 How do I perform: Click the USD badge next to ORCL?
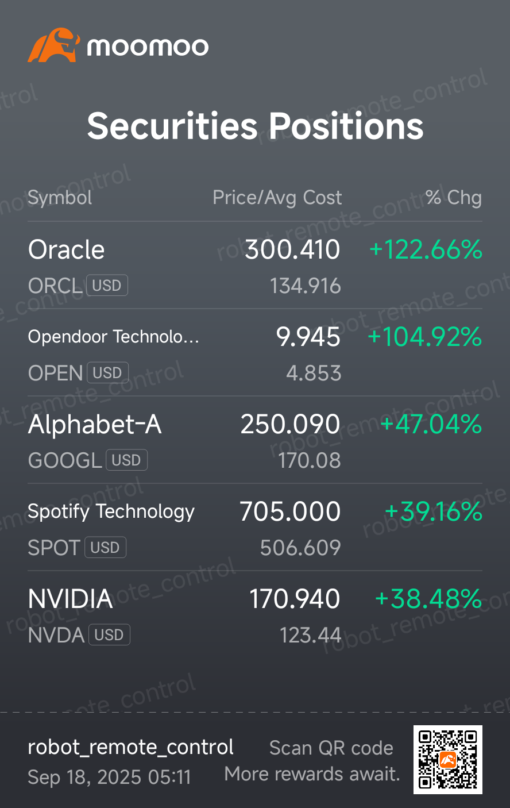pos(107,286)
